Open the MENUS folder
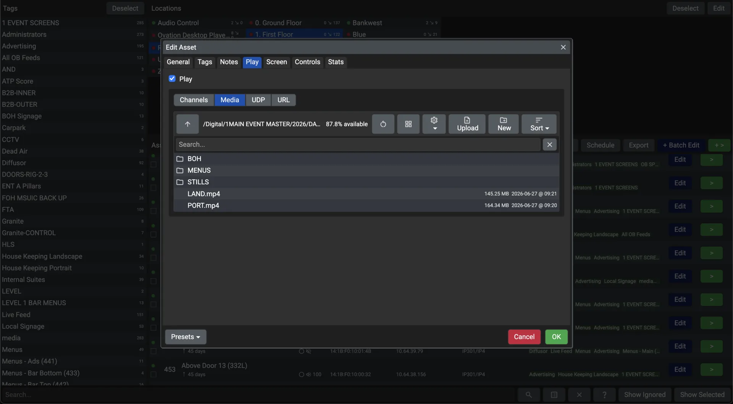733x404 pixels. point(366,171)
